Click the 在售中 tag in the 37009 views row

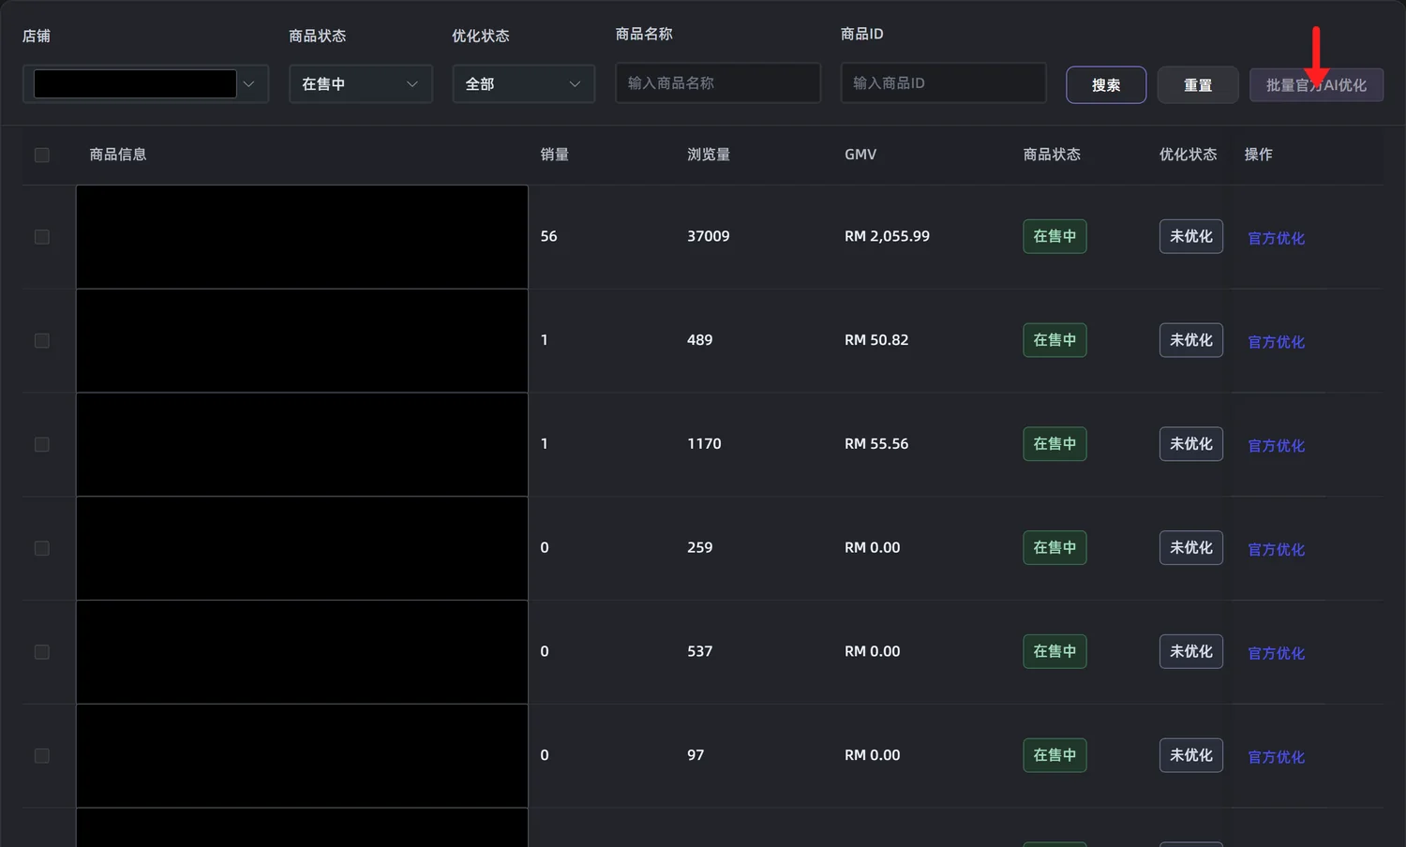(x=1054, y=236)
